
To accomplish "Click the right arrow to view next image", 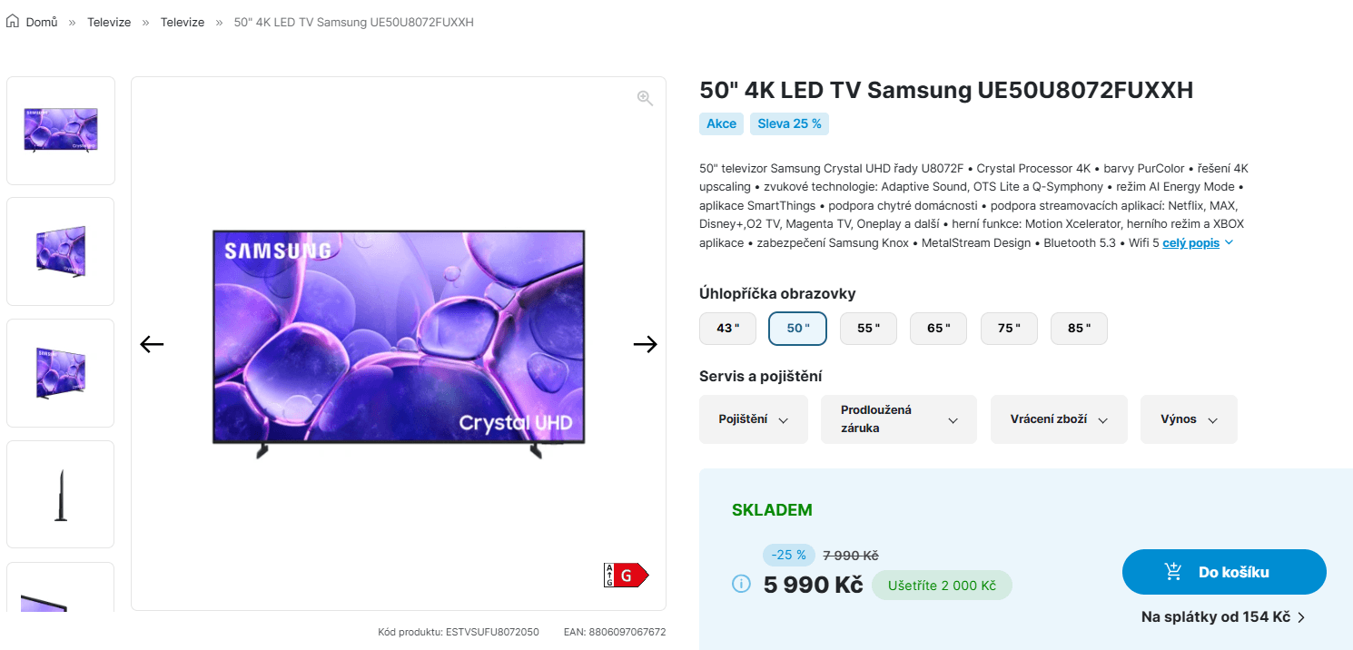I will click(x=645, y=343).
